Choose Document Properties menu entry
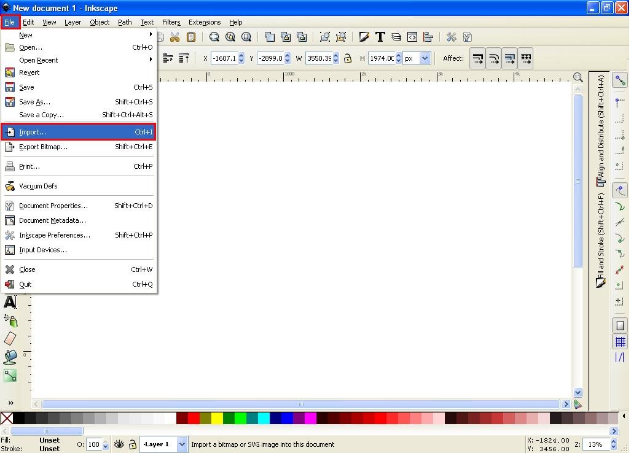Viewport: 631px width, 453px height. (79, 206)
